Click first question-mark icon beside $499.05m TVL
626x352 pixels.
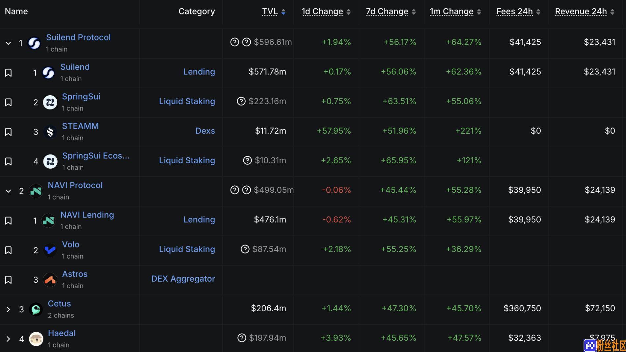coord(234,190)
